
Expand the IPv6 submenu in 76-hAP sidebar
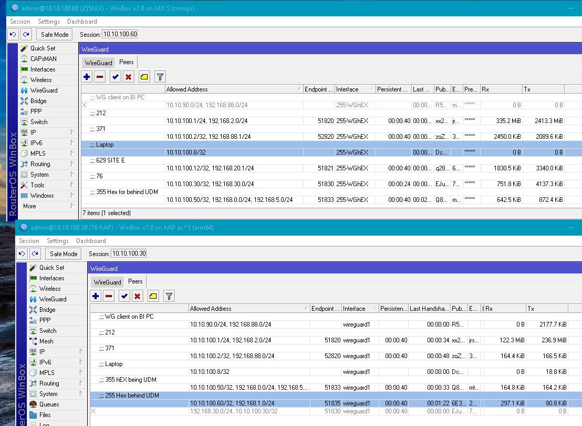[45, 362]
